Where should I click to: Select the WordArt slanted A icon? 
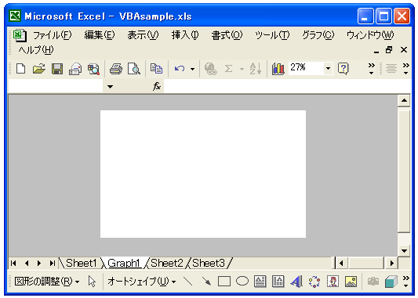click(x=296, y=282)
